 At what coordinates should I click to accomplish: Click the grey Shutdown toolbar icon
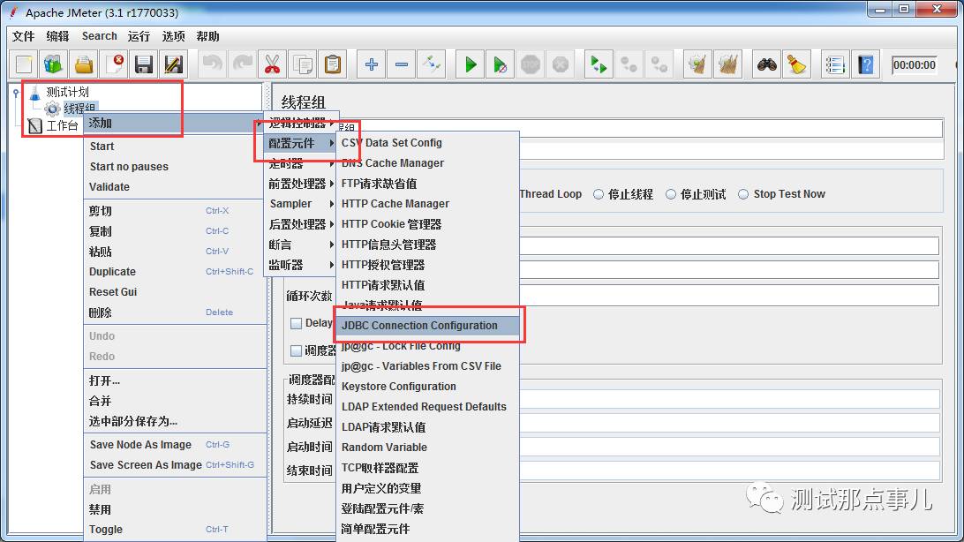tap(560, 64)
